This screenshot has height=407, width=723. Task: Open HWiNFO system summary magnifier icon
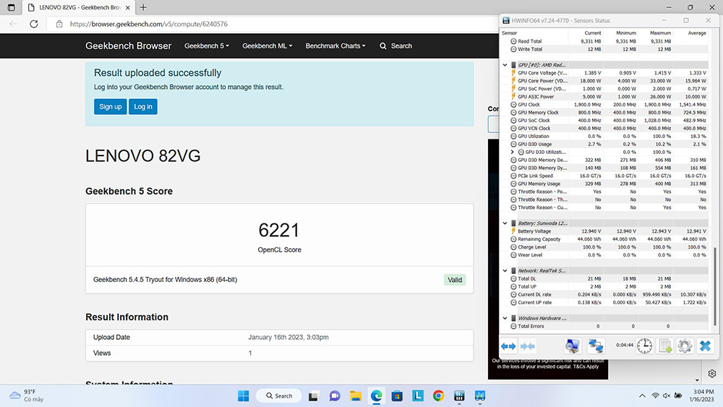coord(572,346)
